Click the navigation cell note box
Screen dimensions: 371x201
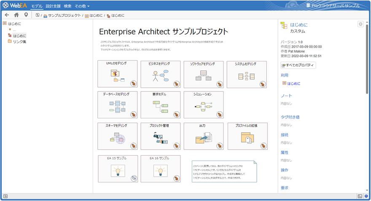click(x=224, y=172)
